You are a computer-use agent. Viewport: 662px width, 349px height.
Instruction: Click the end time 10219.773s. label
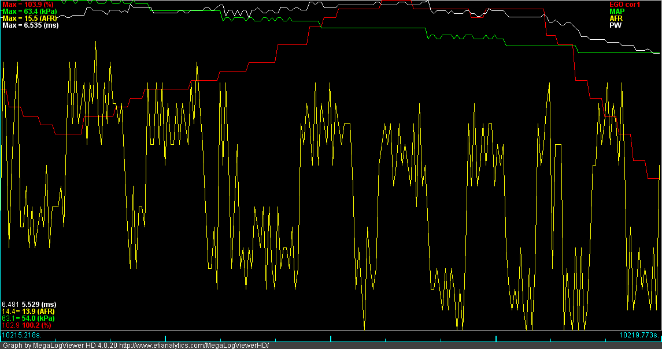(639, 335)
